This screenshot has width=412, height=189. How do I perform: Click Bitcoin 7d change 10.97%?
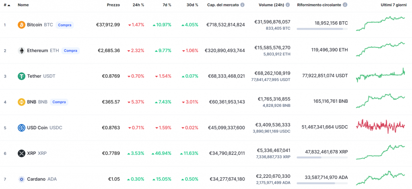162,25
